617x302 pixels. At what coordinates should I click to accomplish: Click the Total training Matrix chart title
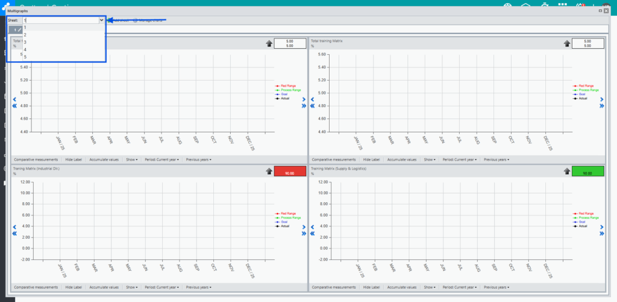click(327, 41)
